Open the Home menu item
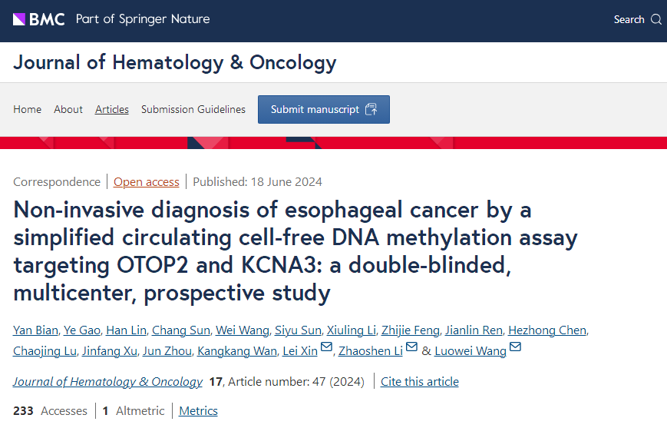Viewport: 667px width, 438px height. tap(27, 109)
